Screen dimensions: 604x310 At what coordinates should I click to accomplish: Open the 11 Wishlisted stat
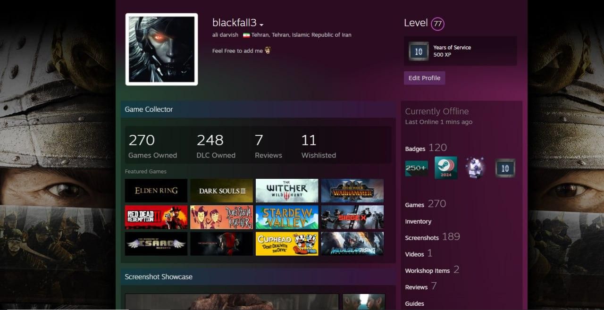[319, 146]
